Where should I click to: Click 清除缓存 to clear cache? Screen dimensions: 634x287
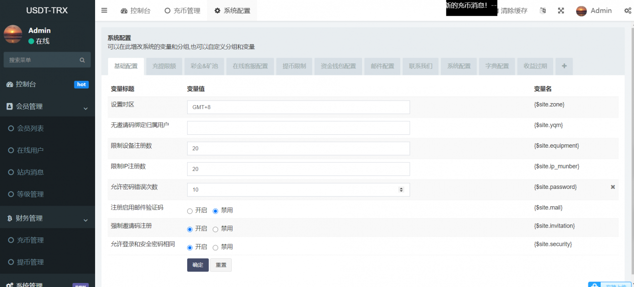coord(513,10)
